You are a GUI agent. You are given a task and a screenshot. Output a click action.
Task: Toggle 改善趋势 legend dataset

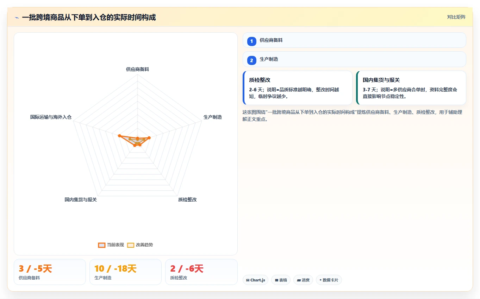click(x=140, y=245)
